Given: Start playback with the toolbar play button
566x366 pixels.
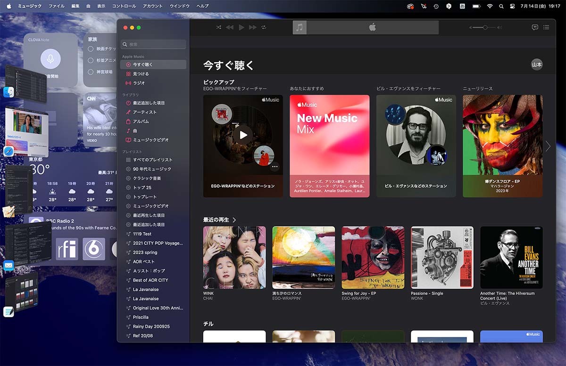Looking at the screenshot, I should (x=241, y=27).
